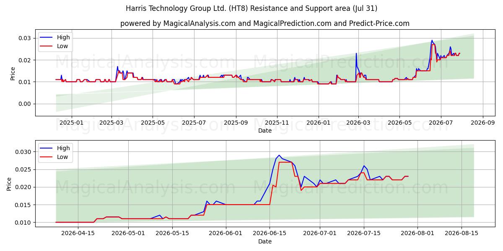Click the 2026-01 tick label
Image resolution: width=503 pixels, height=251 pixels.
coord(318,122)
